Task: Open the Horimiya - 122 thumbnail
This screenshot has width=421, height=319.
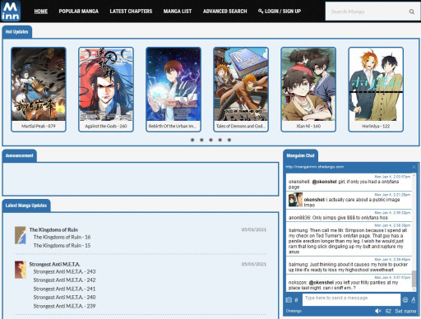Action: tap(376, 90)
